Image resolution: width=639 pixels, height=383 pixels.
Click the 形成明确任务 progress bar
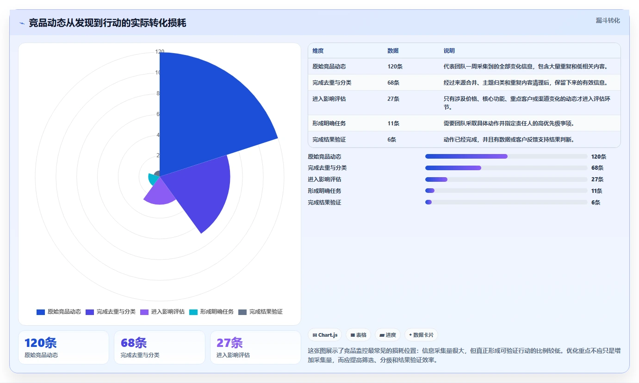tap(506, 191)
